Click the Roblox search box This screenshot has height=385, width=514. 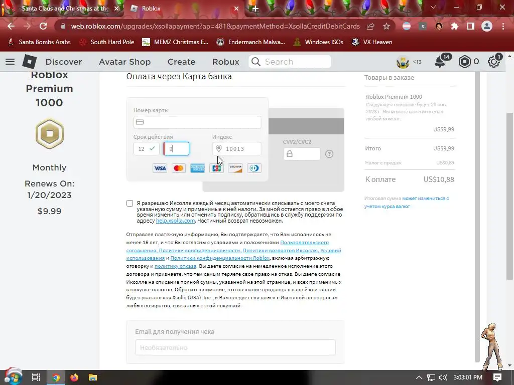[290, 62]
